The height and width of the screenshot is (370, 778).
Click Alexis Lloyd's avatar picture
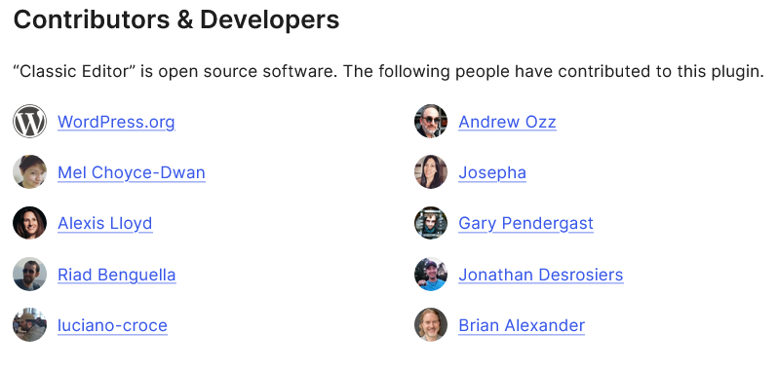coord(30,223)
